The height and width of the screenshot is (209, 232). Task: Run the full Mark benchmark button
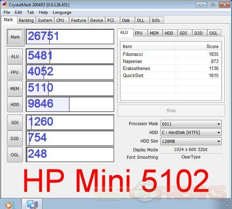pos(15,37)
